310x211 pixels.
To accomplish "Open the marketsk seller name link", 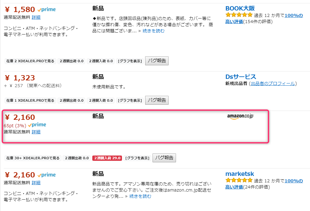I will [x=240, y=174].
